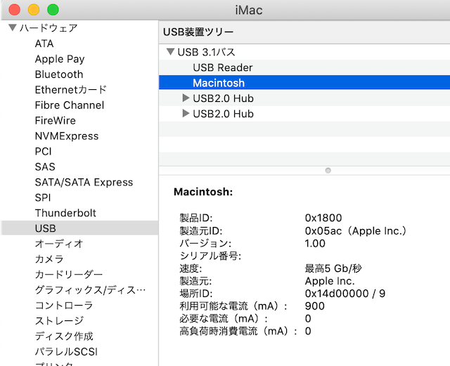Open Thunderbolt in the sidebar
Screen dimensions: 450x366
[65, 213]
